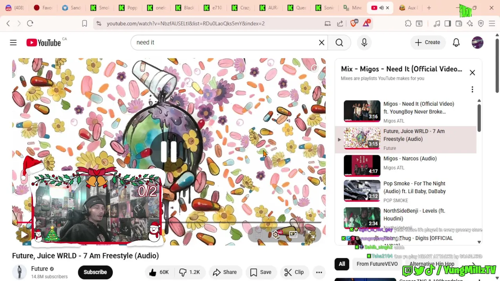The height and width of the screenshot is (281, 500).
Task: Play Migos - Narcos (Audio) from playlist
Action: click(405, 166)
